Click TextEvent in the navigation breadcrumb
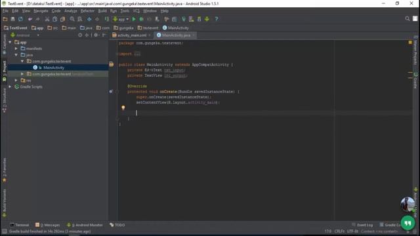Screen dimensions: 420x236 16,28
